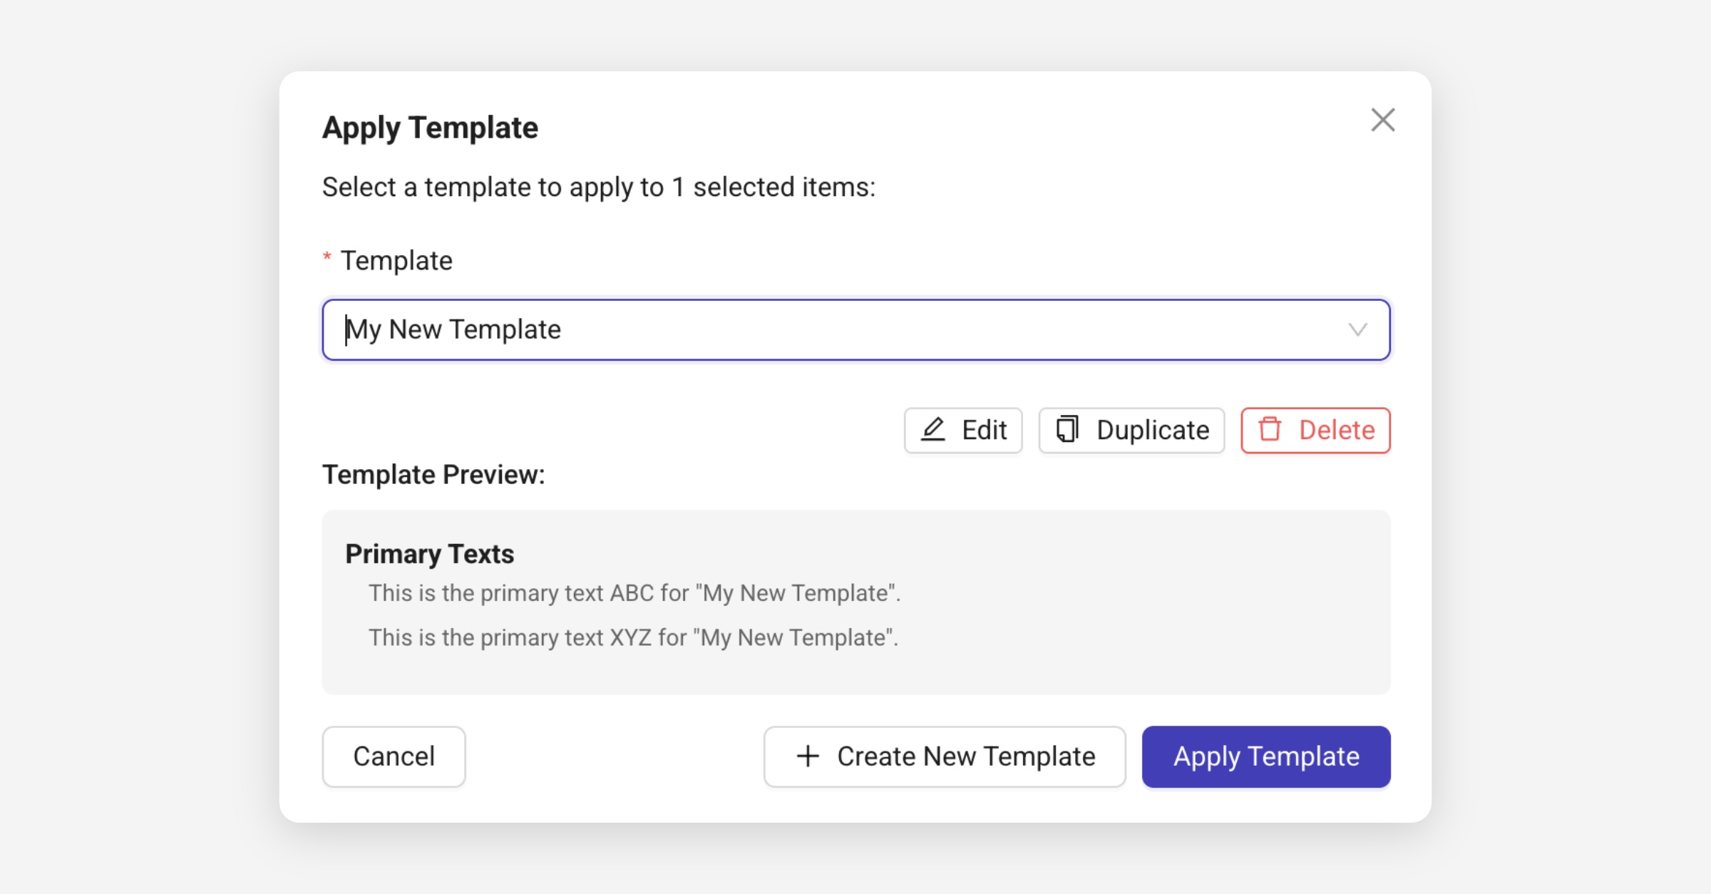
Task: Click the plus icon for new template
Action: coord(807,756)
